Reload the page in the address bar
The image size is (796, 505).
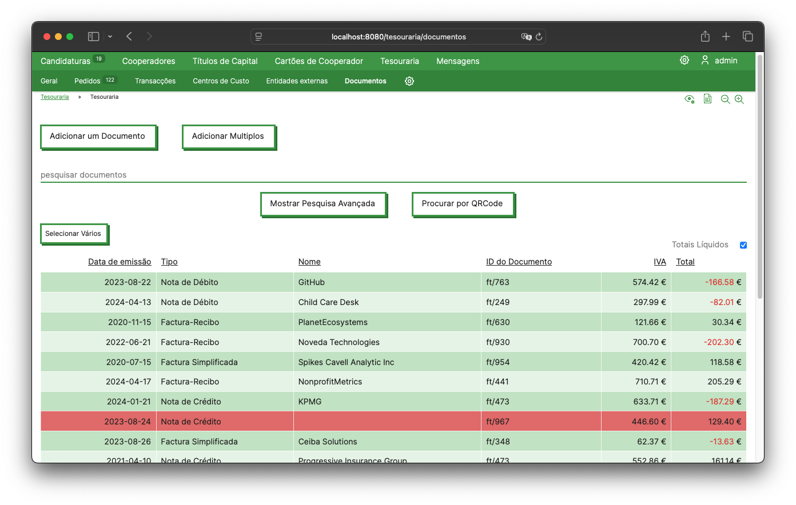click(x=539, y=37)
